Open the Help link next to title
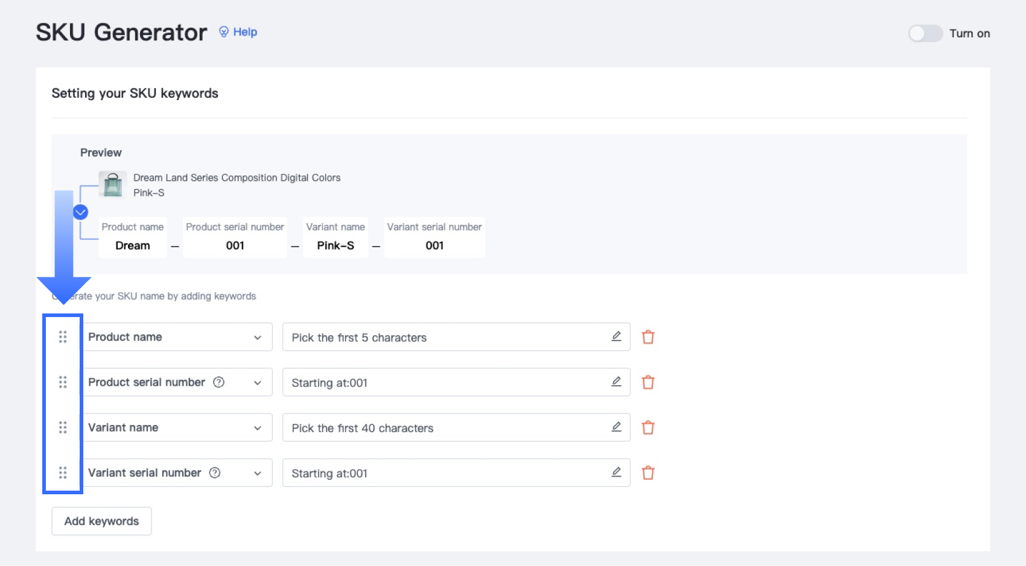The height and width of the screenshot is (566, 1026). (x=238, y=32)
